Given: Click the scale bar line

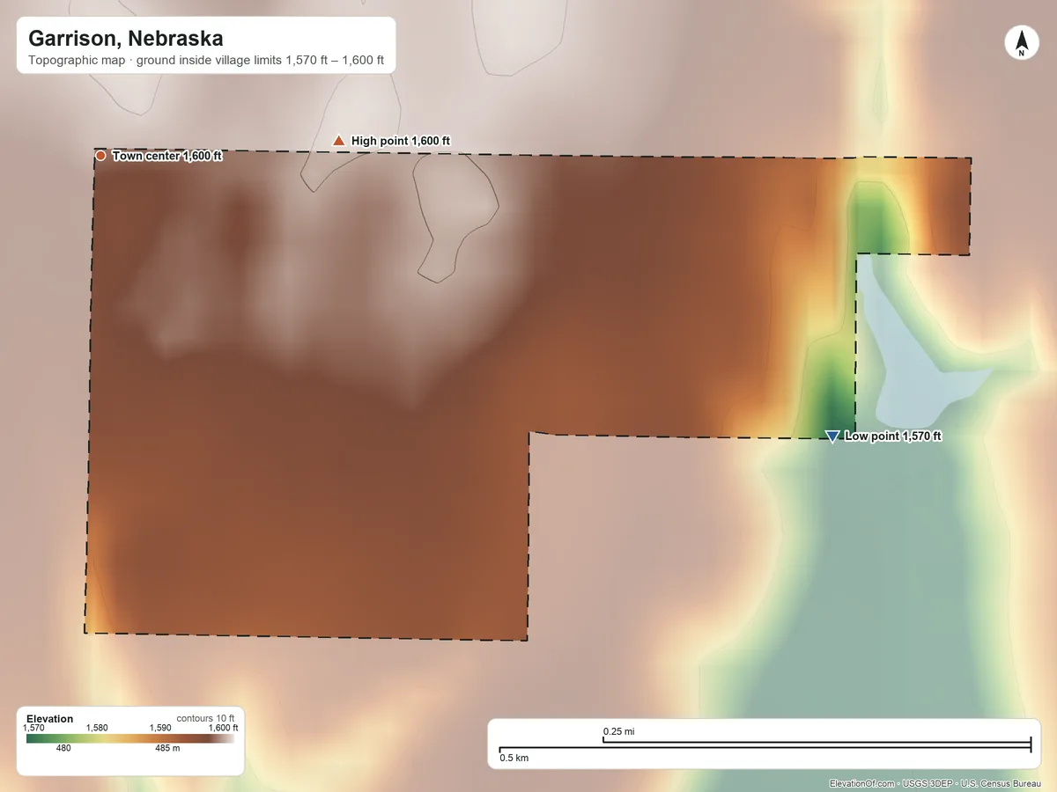Looking at the screenshot, I should pos(765,746).
